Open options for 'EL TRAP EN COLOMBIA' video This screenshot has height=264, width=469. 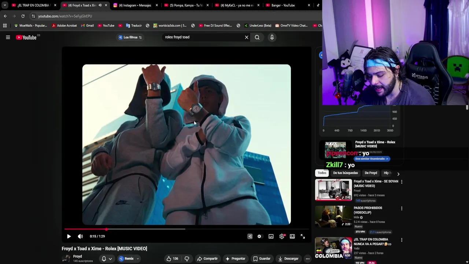coord(402,240)
